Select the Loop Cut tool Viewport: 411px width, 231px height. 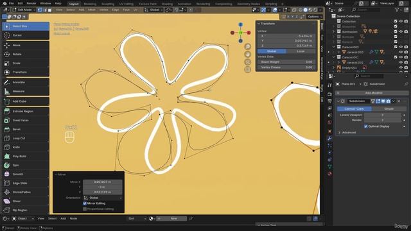coord(26,139)
